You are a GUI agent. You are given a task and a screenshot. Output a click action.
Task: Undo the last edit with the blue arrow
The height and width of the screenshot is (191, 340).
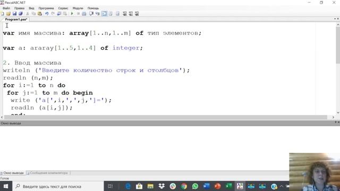[x=47, y=14]
